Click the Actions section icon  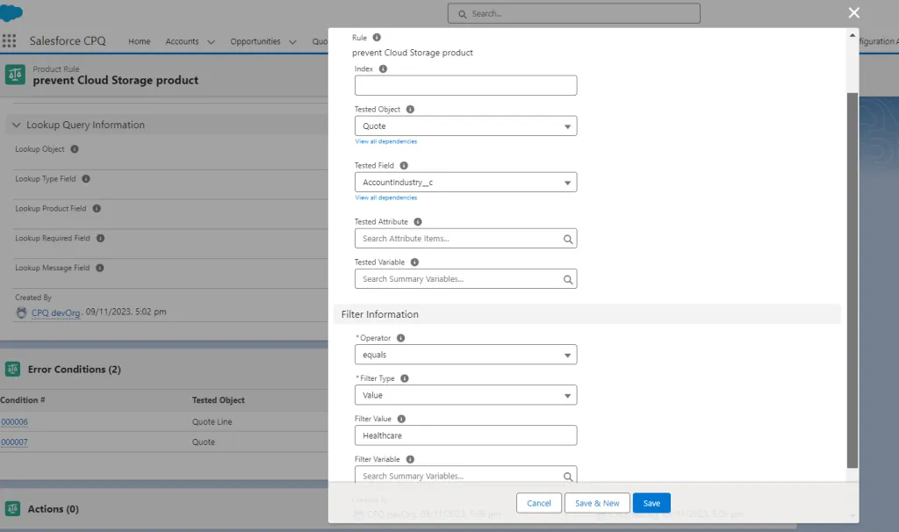coord(12,508)
